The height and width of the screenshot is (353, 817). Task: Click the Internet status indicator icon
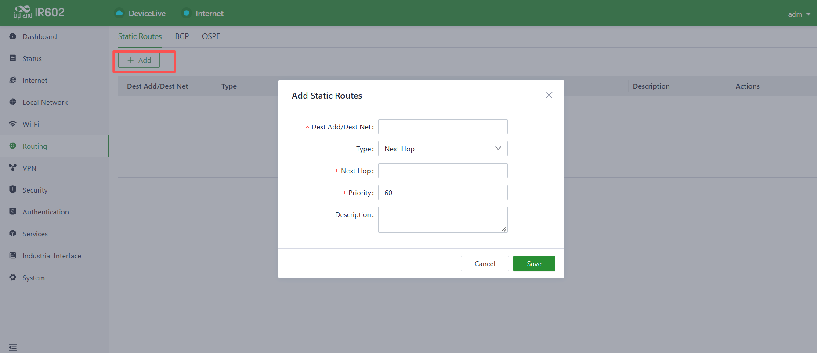(x=186, y=13)
